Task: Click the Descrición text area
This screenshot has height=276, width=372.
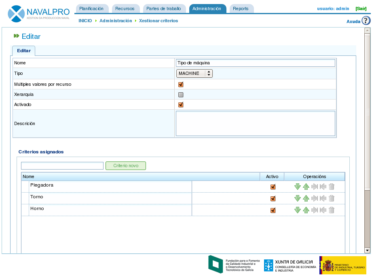Action: point(255,123)
